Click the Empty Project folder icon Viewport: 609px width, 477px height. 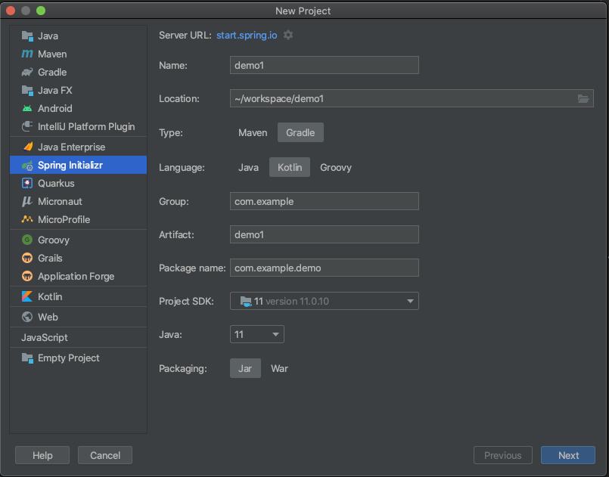pos(27,358)
